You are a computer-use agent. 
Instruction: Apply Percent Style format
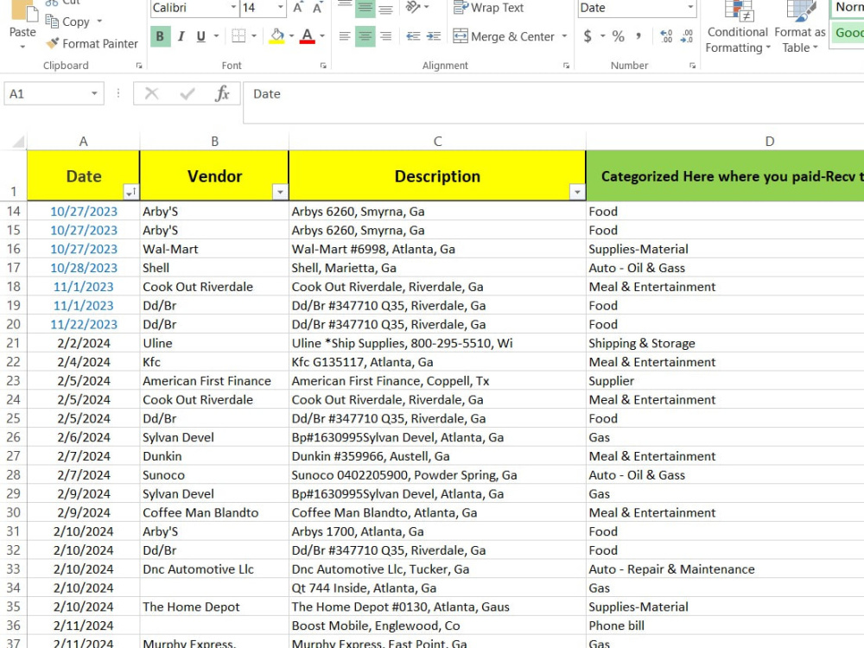[x=619, y=36]
